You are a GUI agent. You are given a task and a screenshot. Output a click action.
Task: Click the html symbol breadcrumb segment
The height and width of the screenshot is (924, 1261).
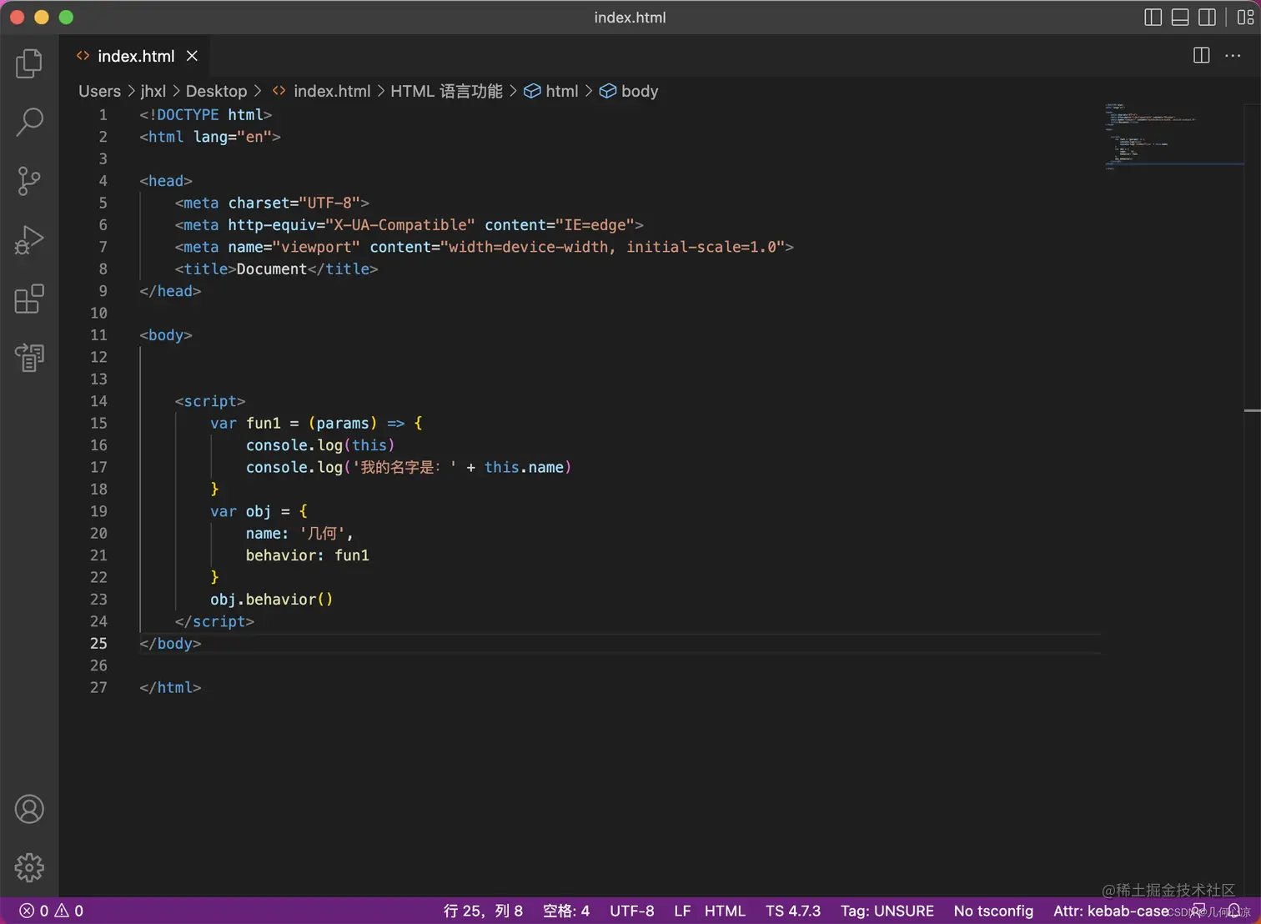pyautogui.click(x=551, y=91)
